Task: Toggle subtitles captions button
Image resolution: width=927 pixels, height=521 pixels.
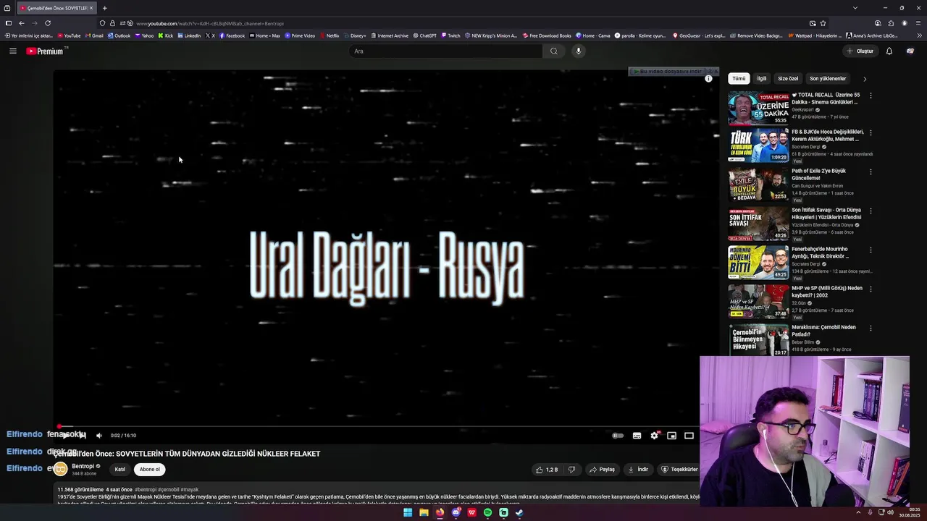Action: pyautogui.click(x=637, y=436)
